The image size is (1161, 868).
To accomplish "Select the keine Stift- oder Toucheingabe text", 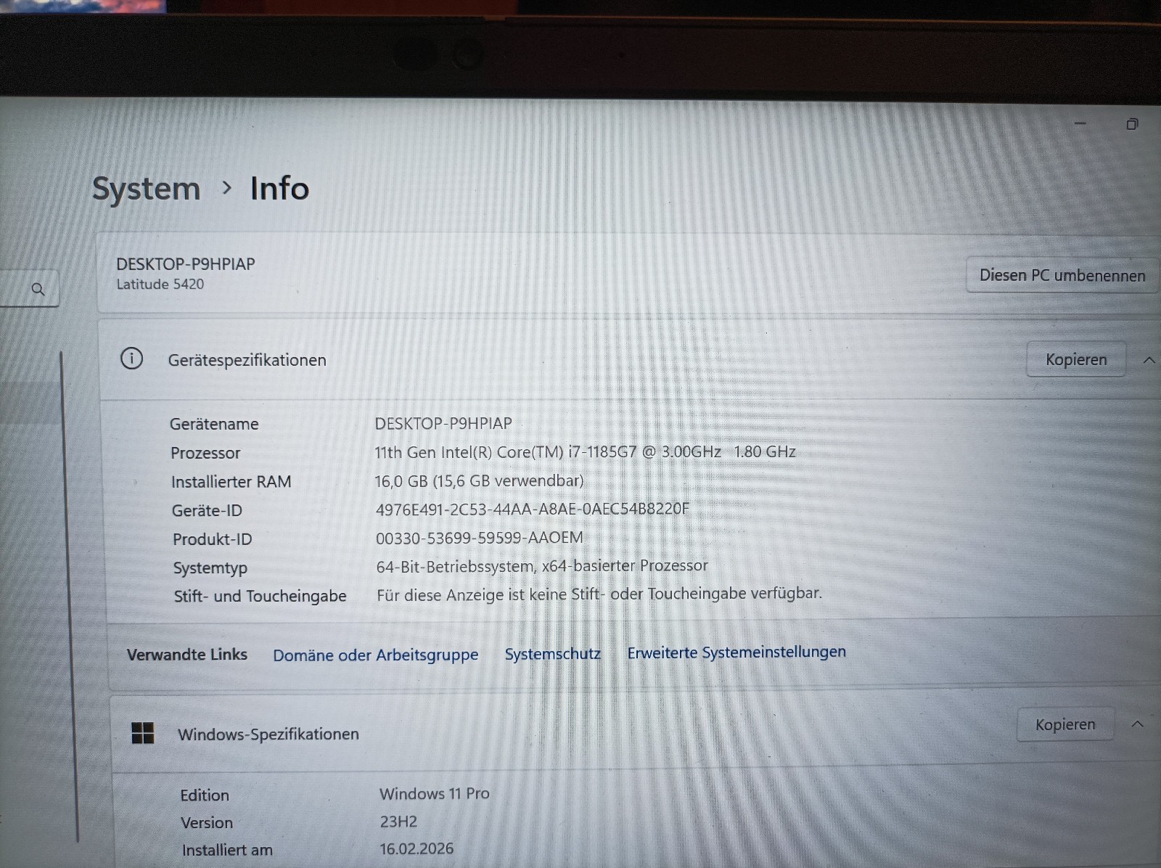I will point(599,594).
